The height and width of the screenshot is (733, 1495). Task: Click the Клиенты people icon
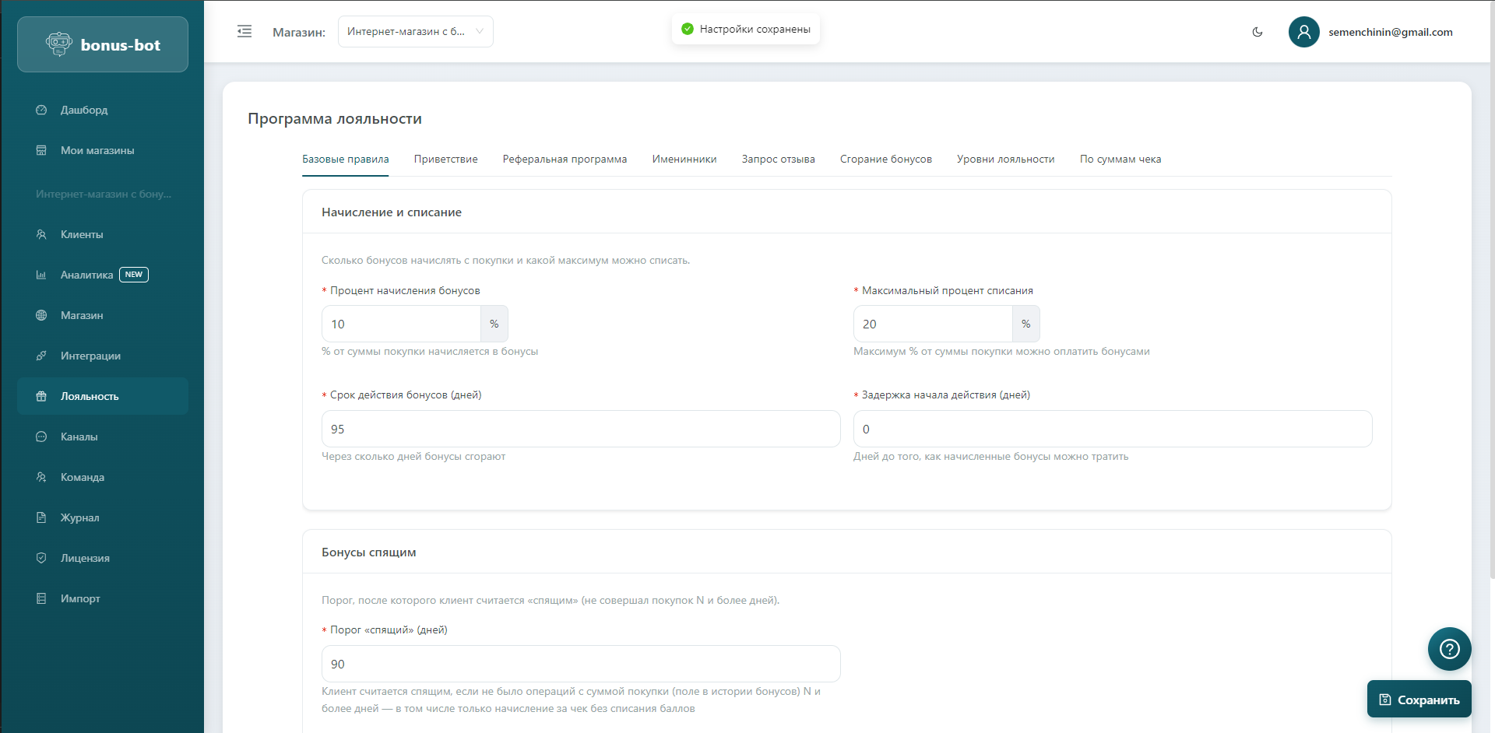click(x=41, y=234)
